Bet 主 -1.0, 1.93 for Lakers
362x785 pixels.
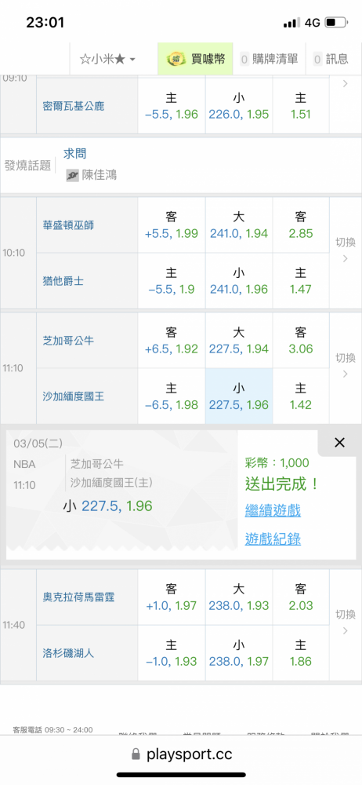coord(172,653)
